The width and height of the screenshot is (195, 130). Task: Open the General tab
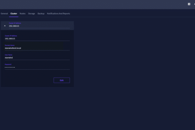click(x=4, y=14)
